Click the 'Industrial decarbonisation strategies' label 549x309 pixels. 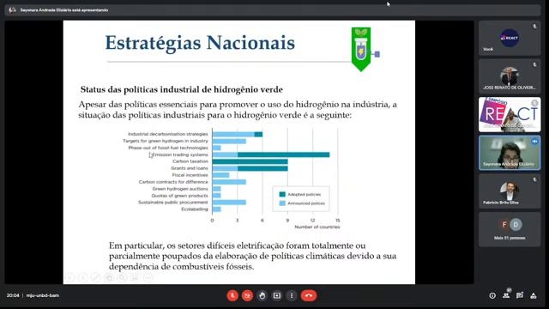tap(168, 134)
